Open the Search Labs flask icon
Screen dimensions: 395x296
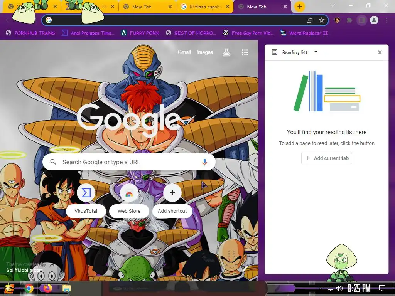[x=226, y=52]
